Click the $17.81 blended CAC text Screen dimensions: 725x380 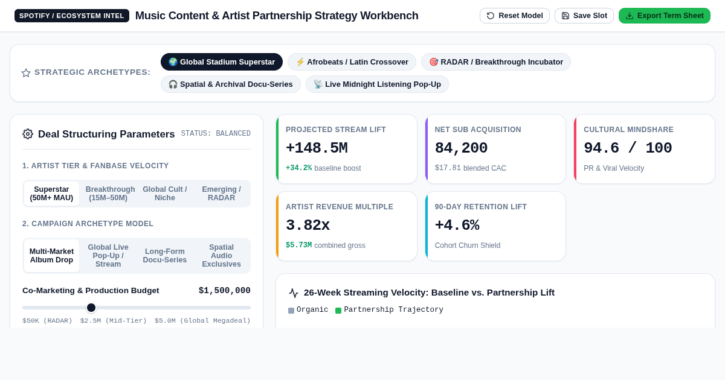471,168
